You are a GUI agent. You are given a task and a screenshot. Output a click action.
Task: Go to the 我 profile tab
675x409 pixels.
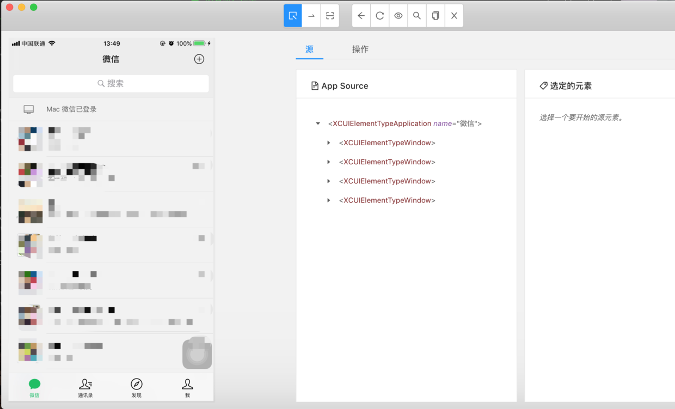coord(187,388)
